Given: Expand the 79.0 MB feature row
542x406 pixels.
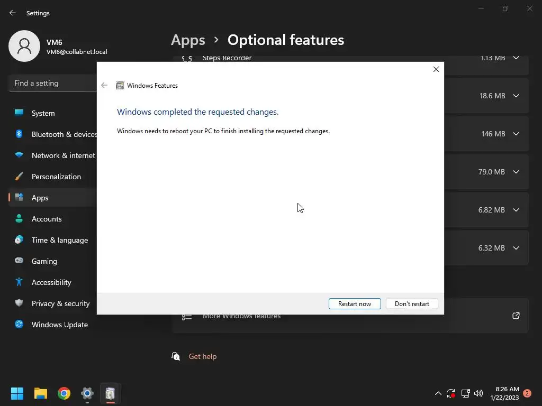Looking at the screenshot, I should pyautogui.click(x=516, y=172).
